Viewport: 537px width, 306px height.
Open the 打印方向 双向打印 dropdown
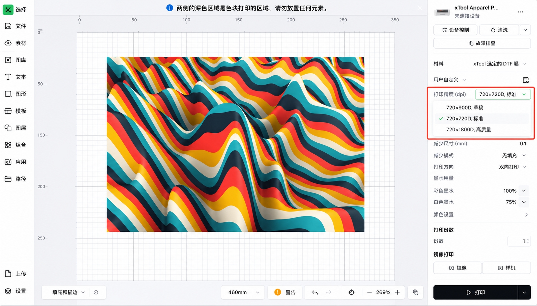click(512, 167)
